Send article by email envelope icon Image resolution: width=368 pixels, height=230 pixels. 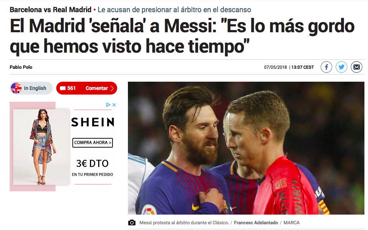[356, 67]
